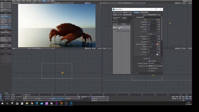Click top-right viewport maximize icon

191,3
